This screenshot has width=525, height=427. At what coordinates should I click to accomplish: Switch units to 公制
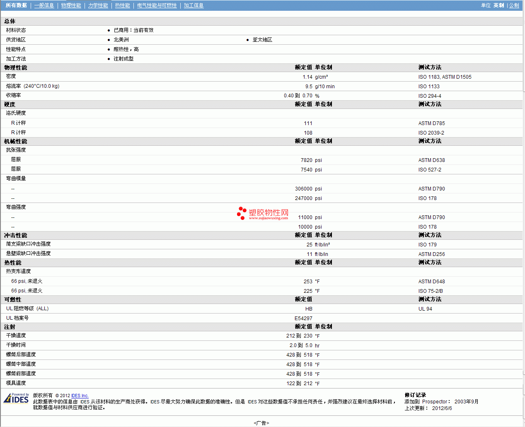514,5
